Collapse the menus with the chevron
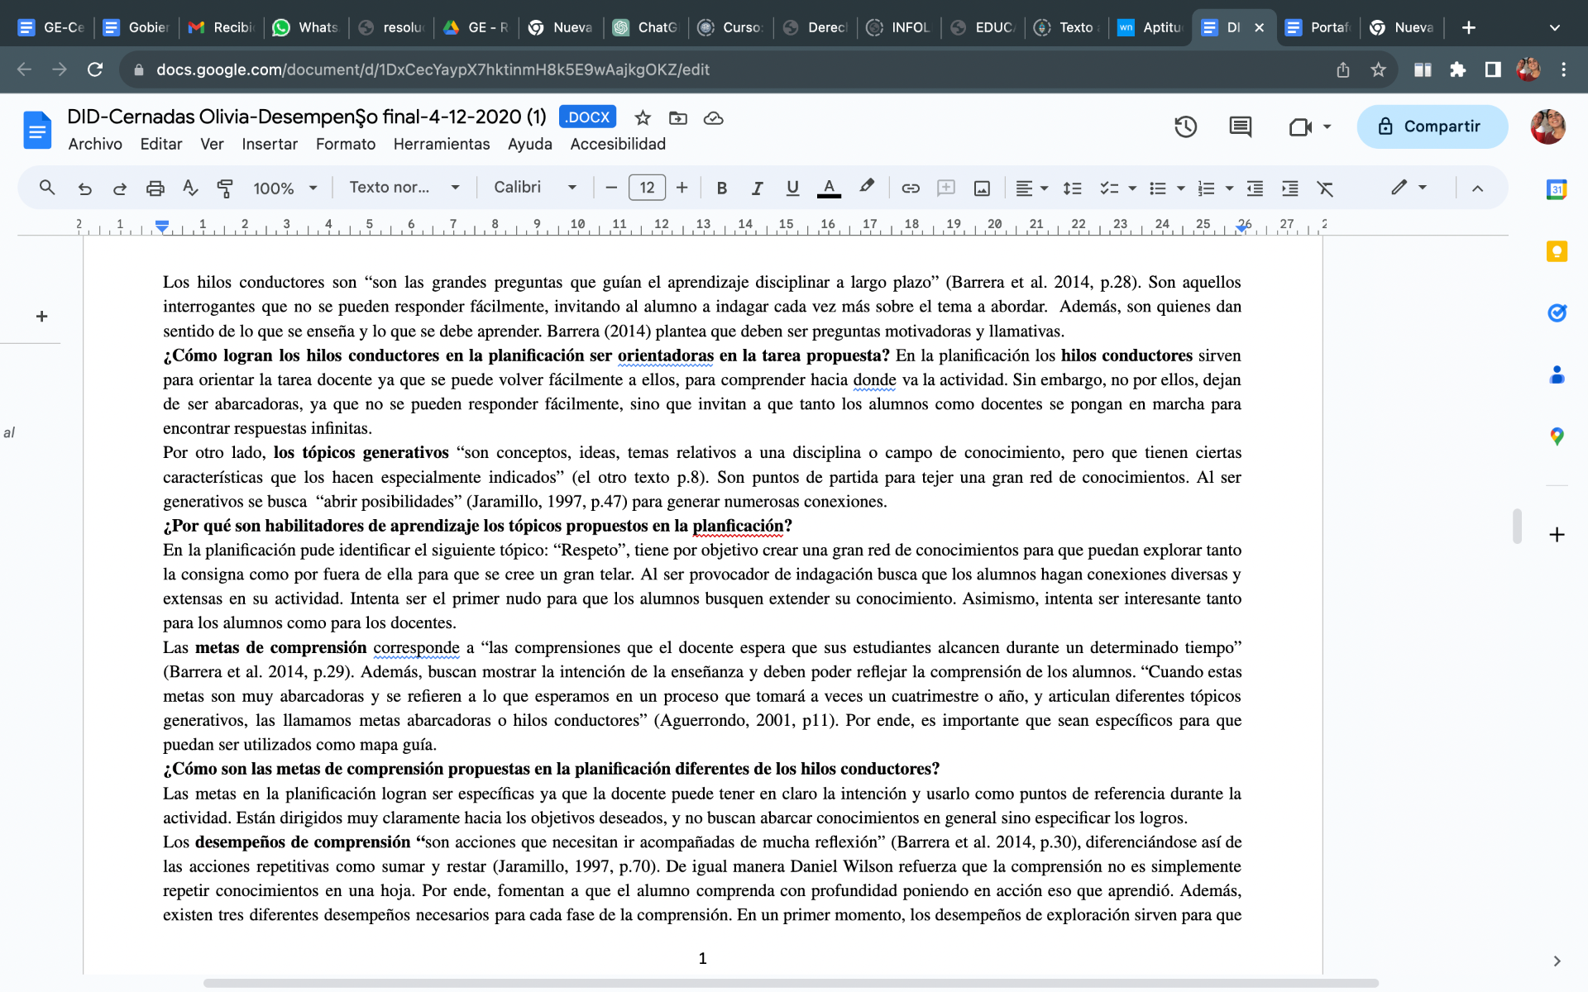The width and height of the screenshot is (1588, 992). point(1477,188)
